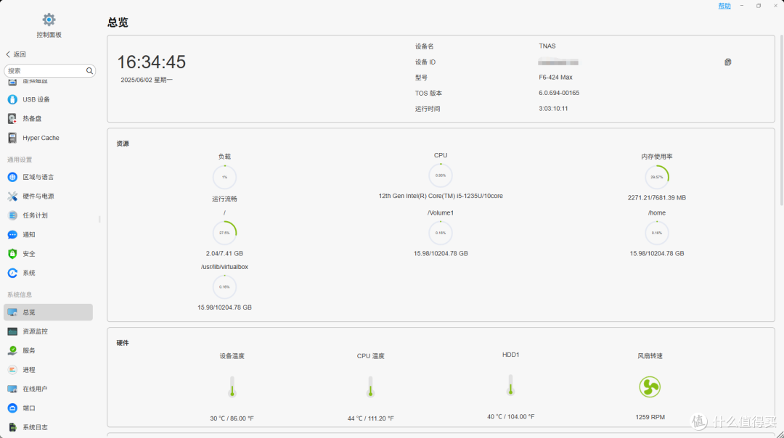Click the 内存使用率 gauge
The image size is (784, 438).
(x=656, y=177)
